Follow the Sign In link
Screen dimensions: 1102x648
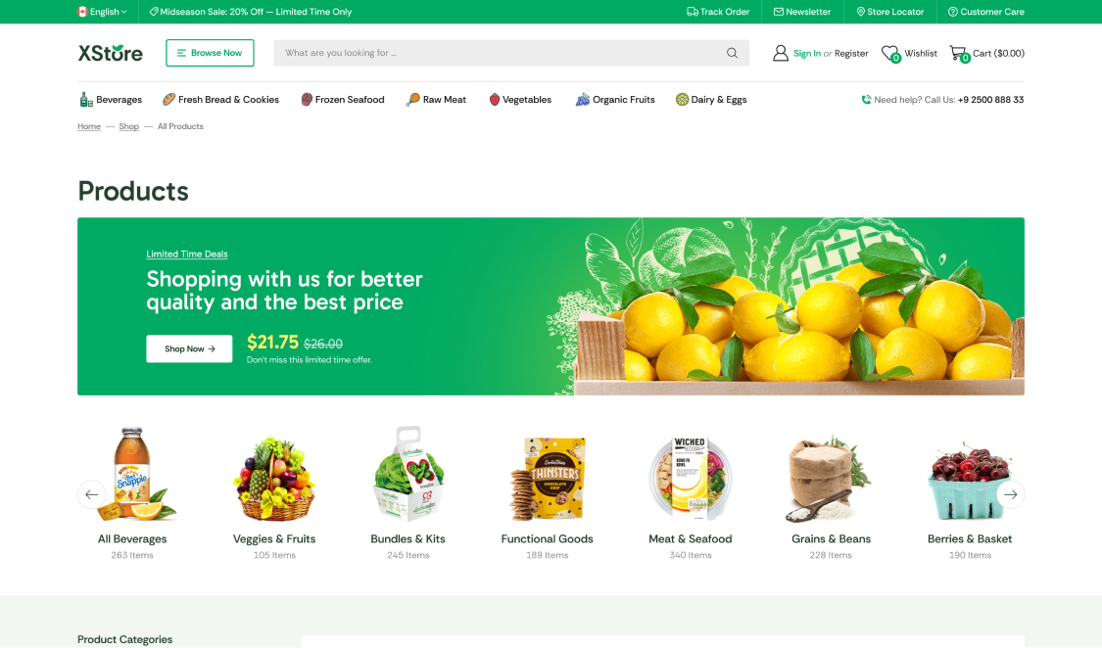point(807,54)
